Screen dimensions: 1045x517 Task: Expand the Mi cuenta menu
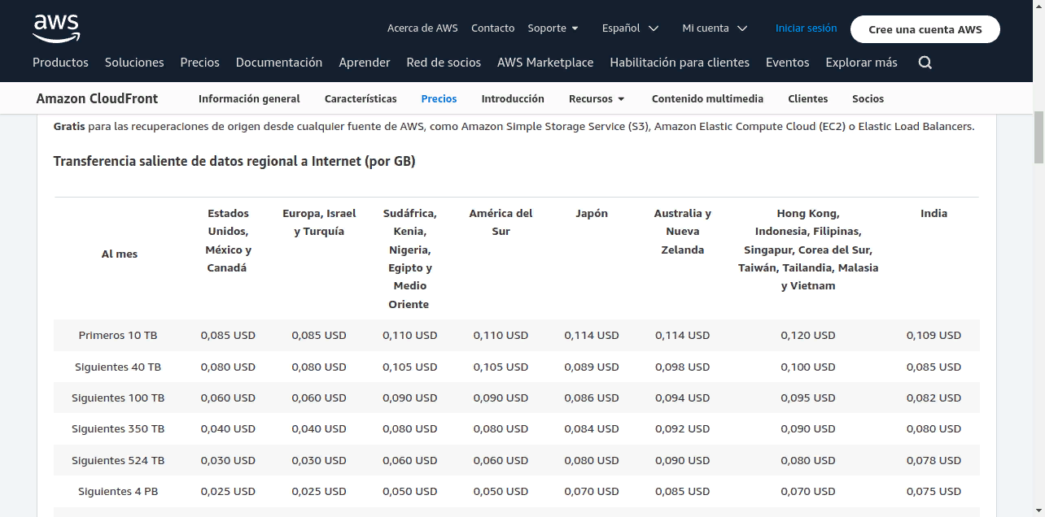715,28
